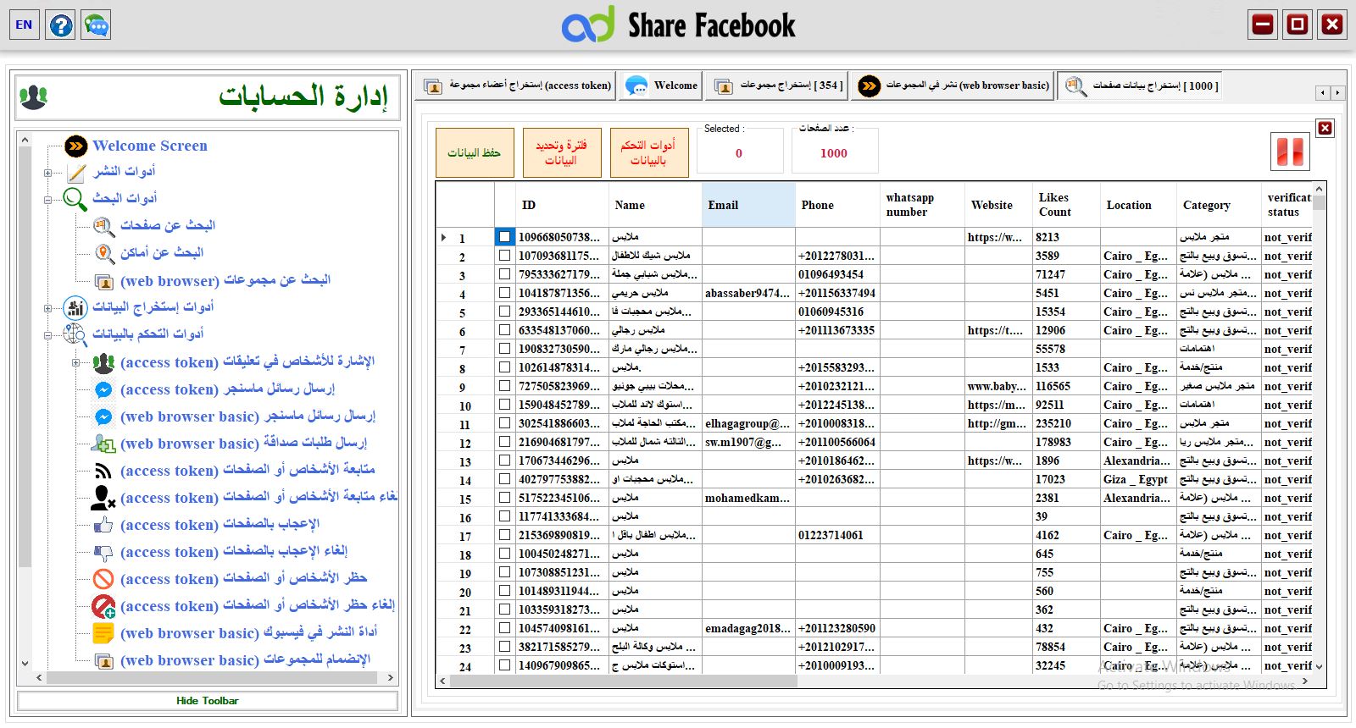The image size is (1356, 728).
Task: Click the icon beside البحث عن صفحات
Action: [103, 226]
